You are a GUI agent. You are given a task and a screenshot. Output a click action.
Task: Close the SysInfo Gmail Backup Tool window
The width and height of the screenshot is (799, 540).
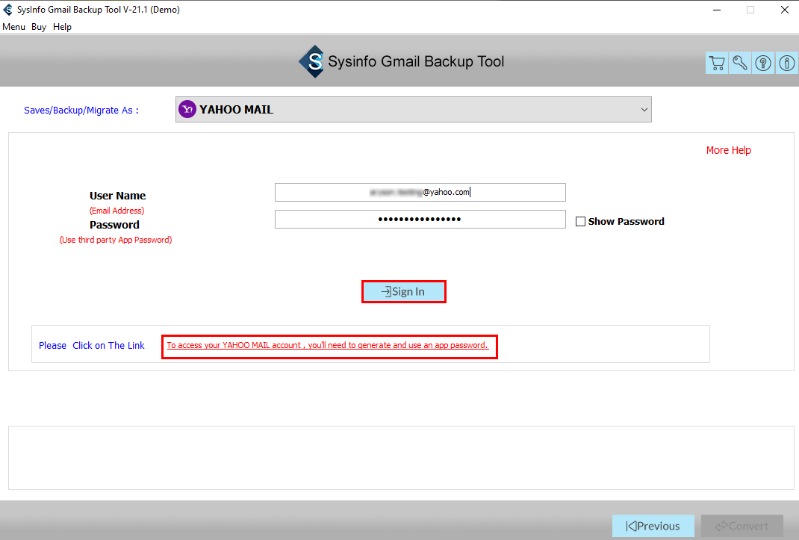click(785, 10)
